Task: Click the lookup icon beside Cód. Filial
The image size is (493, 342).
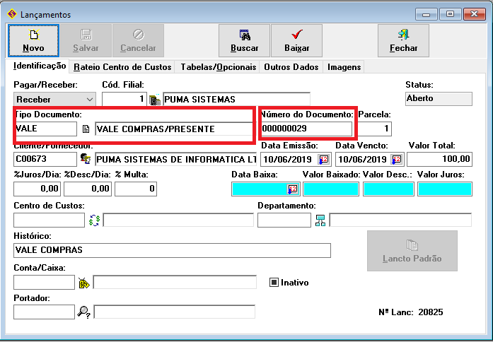Action: 155,100
